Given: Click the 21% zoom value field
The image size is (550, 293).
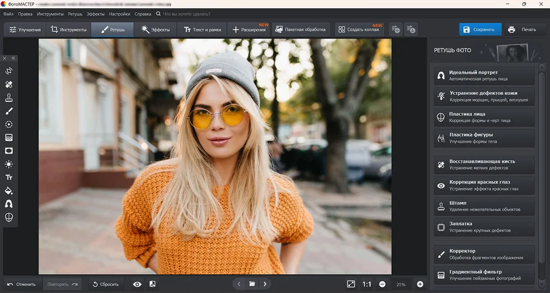Looking at the screenshot, I should click(401, 284).
